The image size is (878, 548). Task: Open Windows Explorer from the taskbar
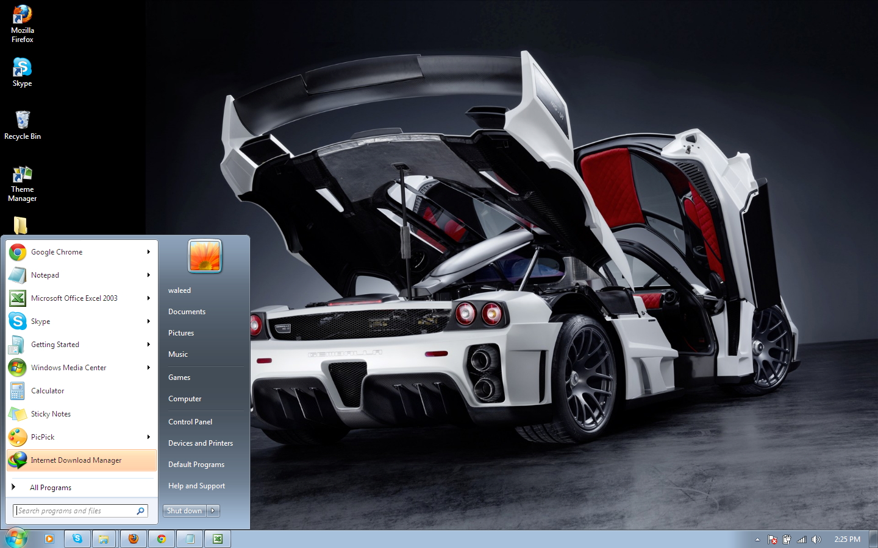coord(104,539)
